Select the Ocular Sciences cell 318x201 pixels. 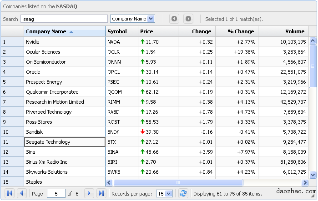65,52
